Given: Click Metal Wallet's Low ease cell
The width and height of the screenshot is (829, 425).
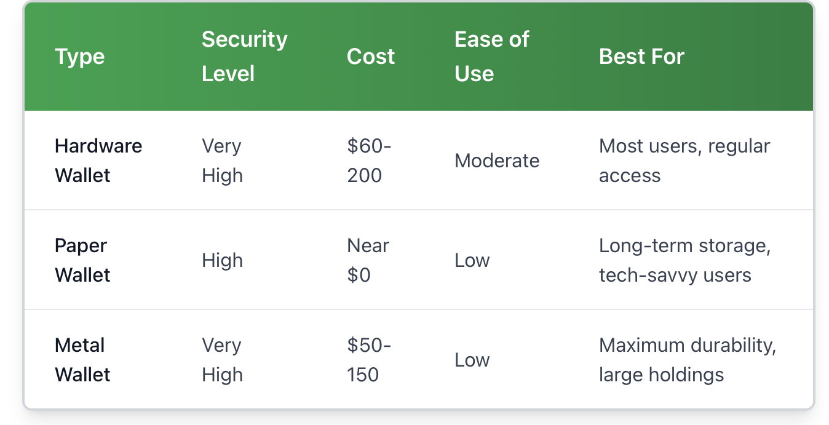Looking at the screenshot, I should coord(472,360).
